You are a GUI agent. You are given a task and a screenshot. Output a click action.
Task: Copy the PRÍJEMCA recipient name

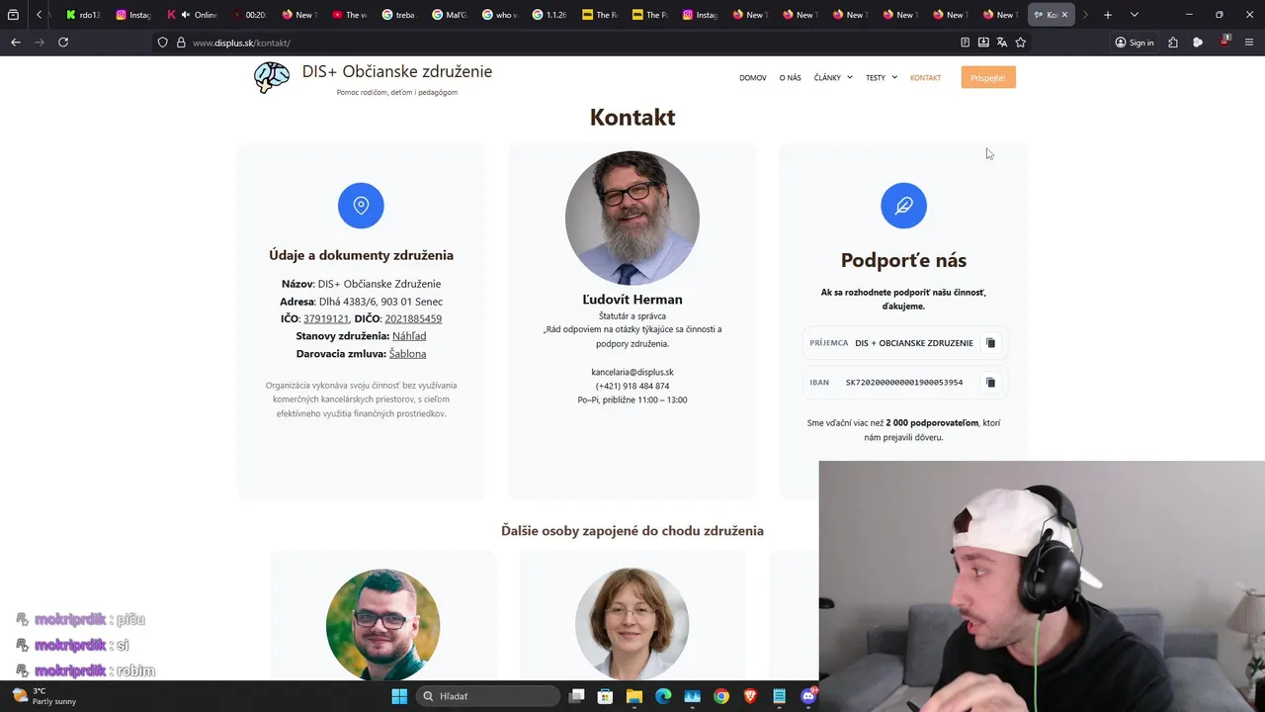pos(990,343)
